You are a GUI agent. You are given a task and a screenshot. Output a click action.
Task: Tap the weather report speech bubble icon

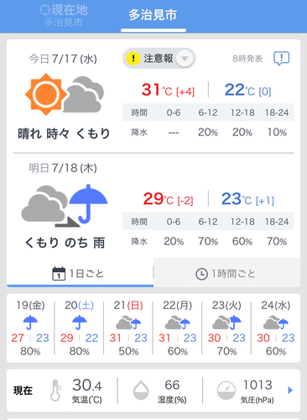pos(281,59)
